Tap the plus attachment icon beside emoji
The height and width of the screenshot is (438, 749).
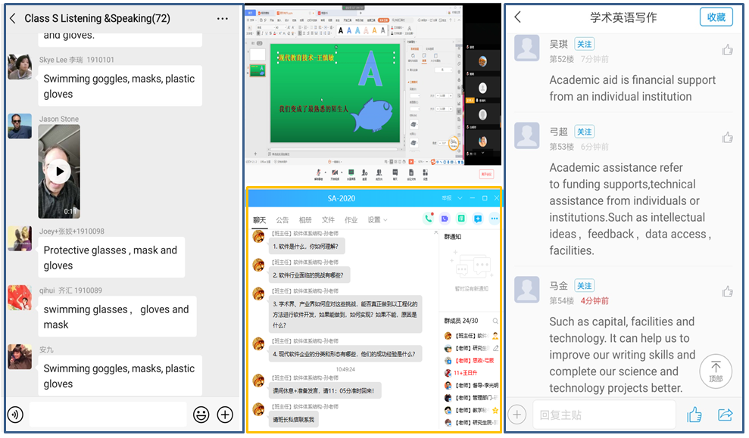point(225,415)
